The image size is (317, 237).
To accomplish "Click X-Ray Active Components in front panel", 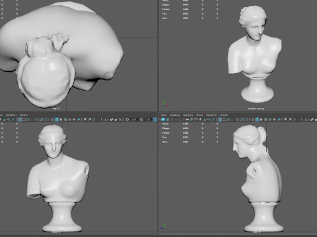I will [x=116, y=119].
